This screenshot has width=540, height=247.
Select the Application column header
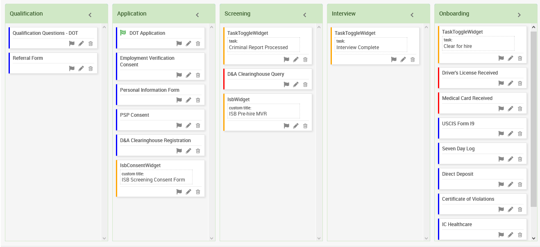click(x=132, y=14)
